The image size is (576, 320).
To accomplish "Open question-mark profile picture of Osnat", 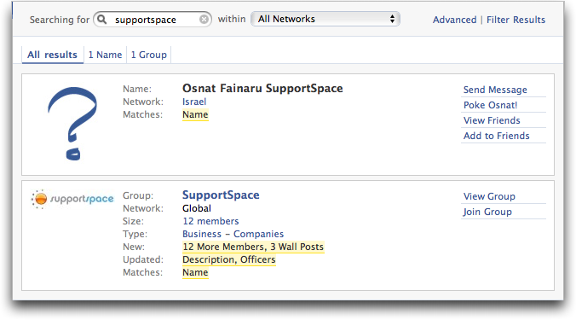I will pos(72,123).
